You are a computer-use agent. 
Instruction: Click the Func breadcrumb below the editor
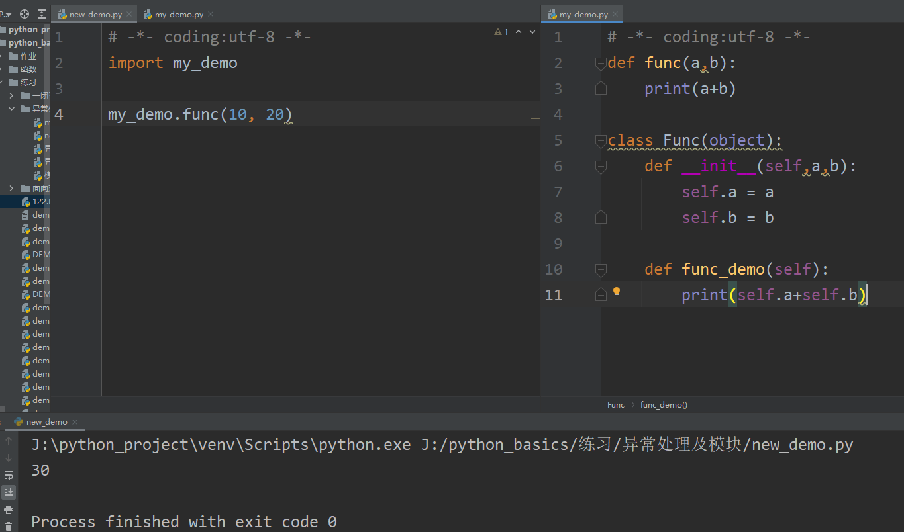pos(615,404)
